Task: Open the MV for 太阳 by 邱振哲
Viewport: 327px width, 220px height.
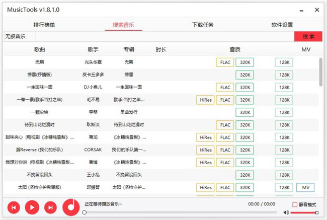Action: coord(305,188)
